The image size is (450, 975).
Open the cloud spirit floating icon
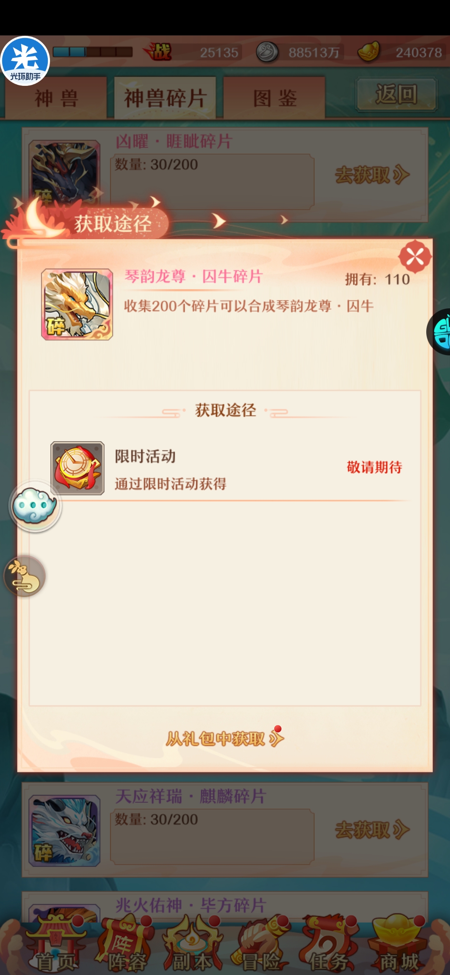[x=35, y=506]
